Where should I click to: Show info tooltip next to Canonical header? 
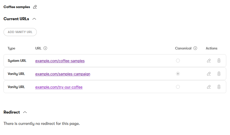[x=195, y=48]
